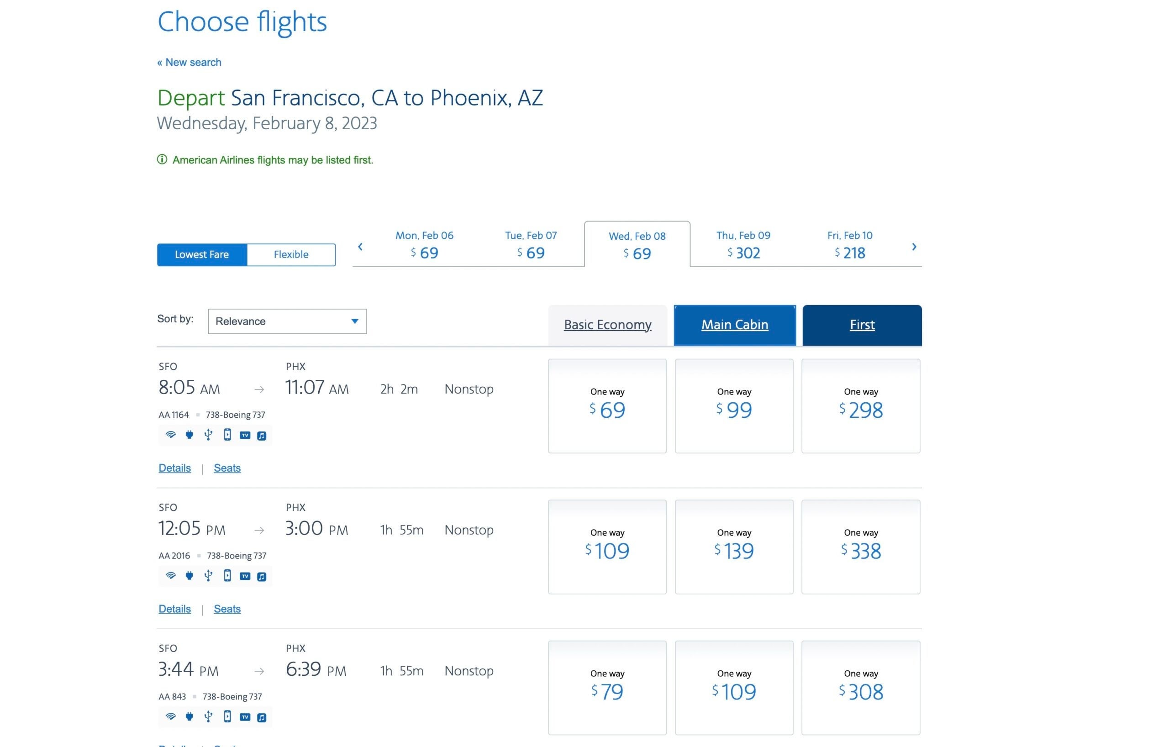Open the Sort by Relevance dropdown
This screenshot has height=747, width=1169.
click(287, 321)
